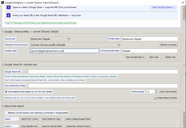Viewport: 186px width, 128px height.
Task: Click '1. Google / Sheet profiles' heading
Action: [x=30, y=32]
